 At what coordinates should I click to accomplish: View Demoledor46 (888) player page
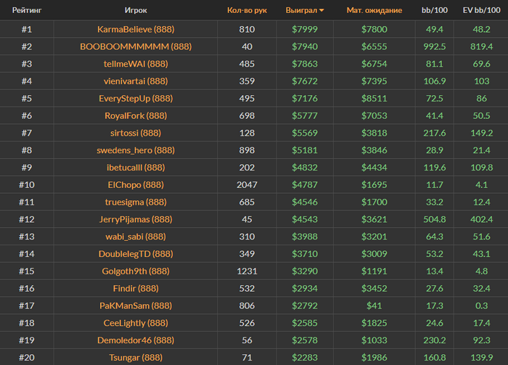coord(136,340)
